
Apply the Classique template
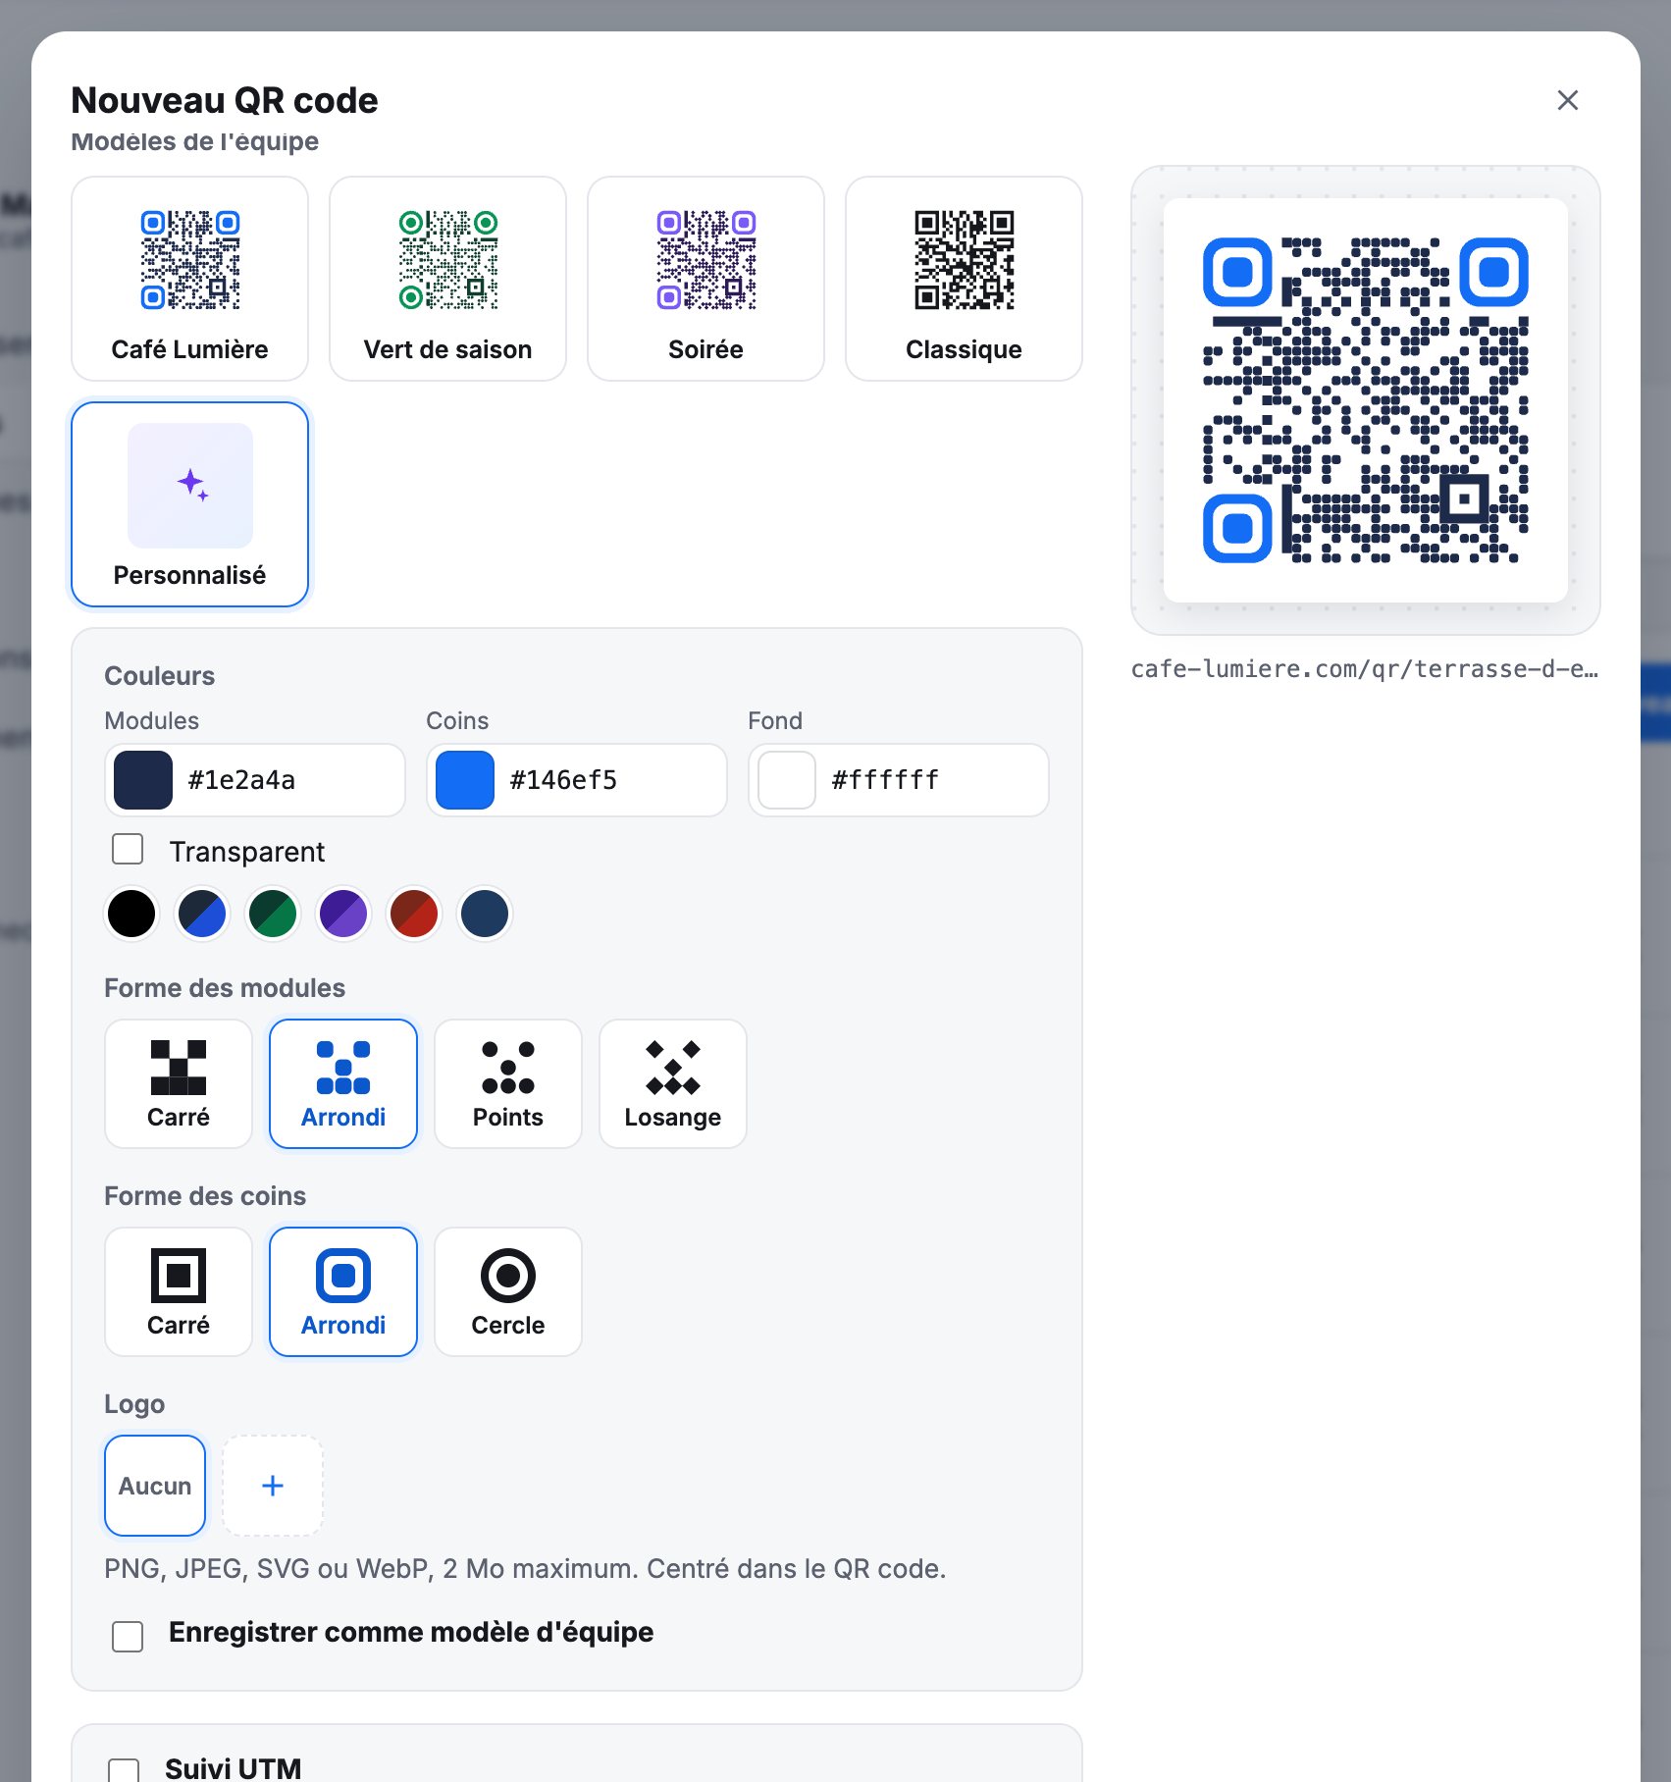[964, 279]
